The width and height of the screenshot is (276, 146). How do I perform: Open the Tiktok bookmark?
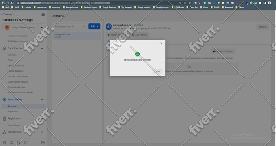click(239, 7)
